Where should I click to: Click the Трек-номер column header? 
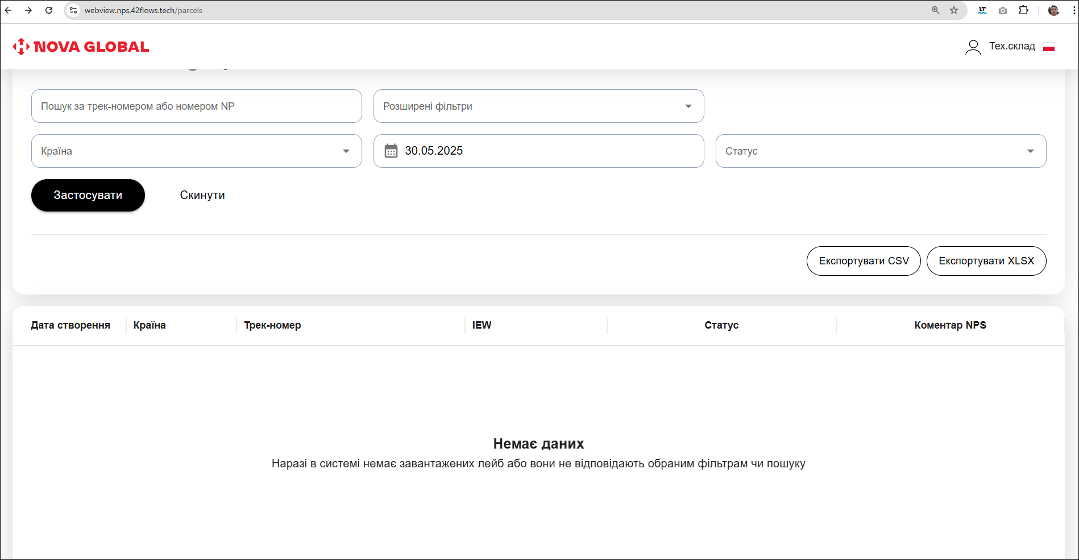pos(272,325)
